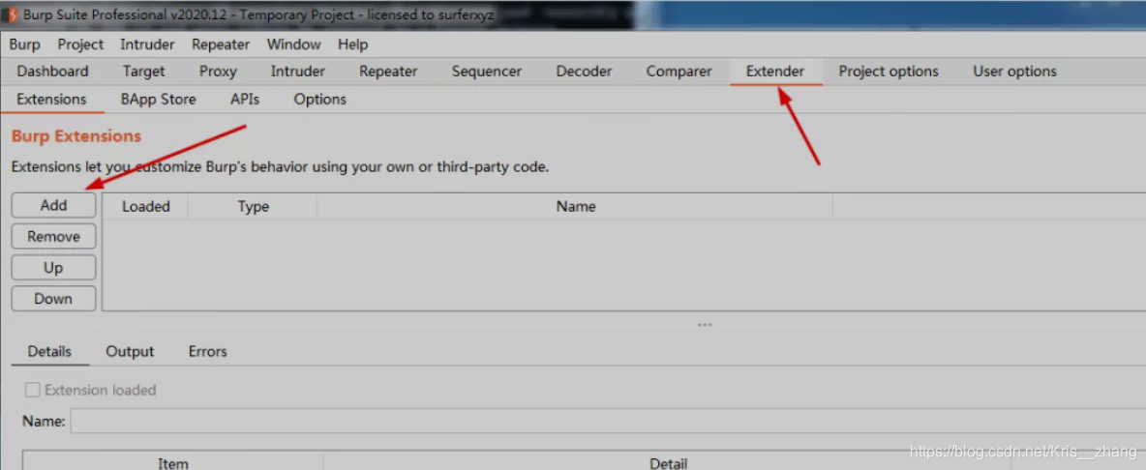Open the Repeater menu in menu bar

click(x=221, y=44)
